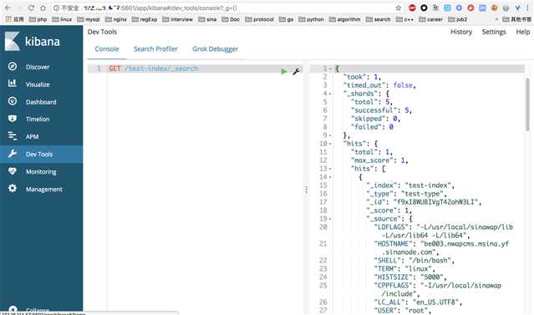
Task: Collapse the hit object on line 14
Action: [x=330, y=177]
